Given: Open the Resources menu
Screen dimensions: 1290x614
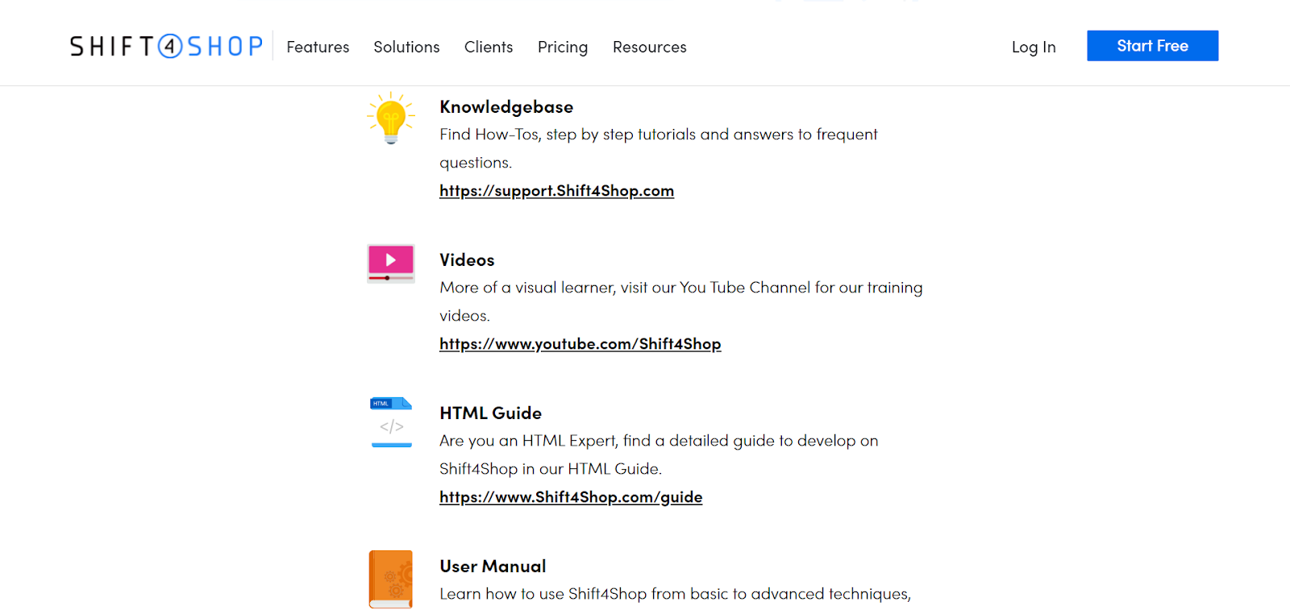Looking at the screenshot, I should pyautogui.click(x=650, y=47).
